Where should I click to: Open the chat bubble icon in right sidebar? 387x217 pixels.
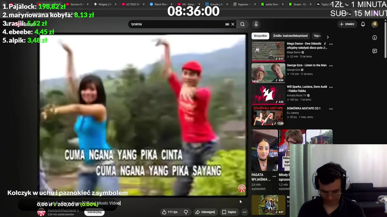coord(375,51)
